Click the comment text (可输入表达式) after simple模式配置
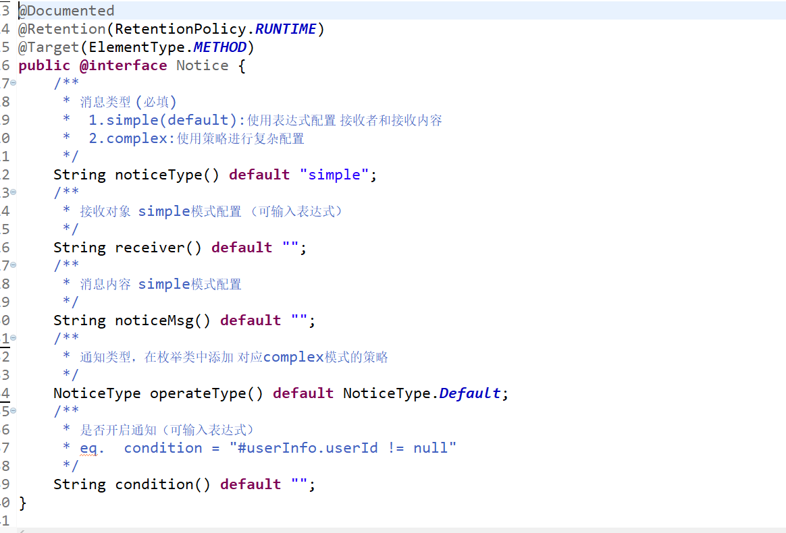Viewport: 786px width, 533px height. coord(298,211)
